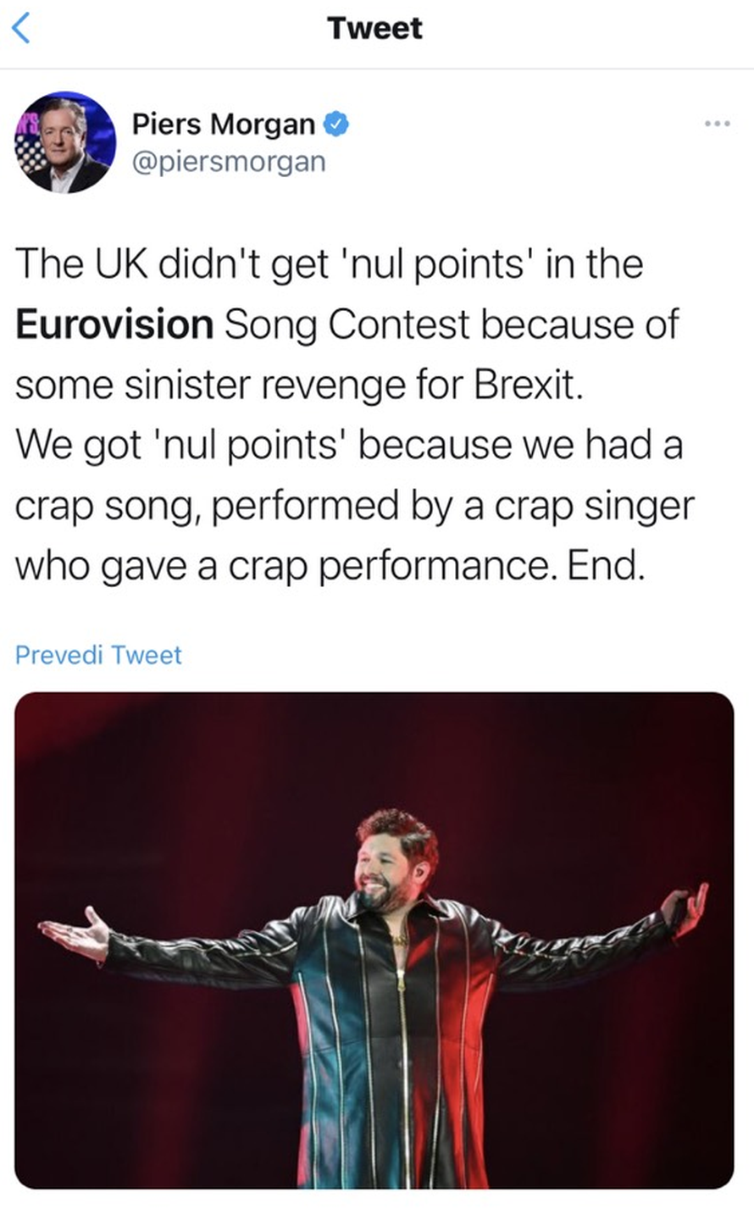The image size is (754, 1220).
Task: Click the blue verified badge
Action: coord(336,125)
